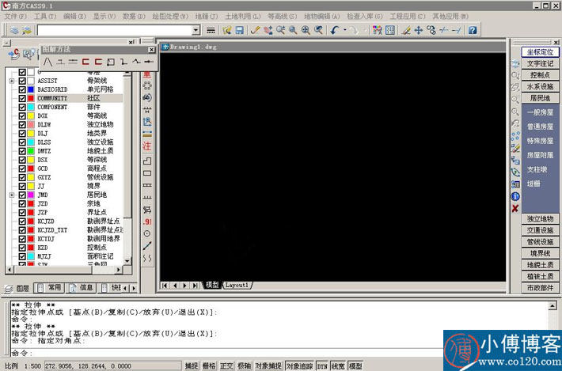Click the linetype lines icon beside layer combo
The width and height of the screenshot is (562, 371).
211,30
